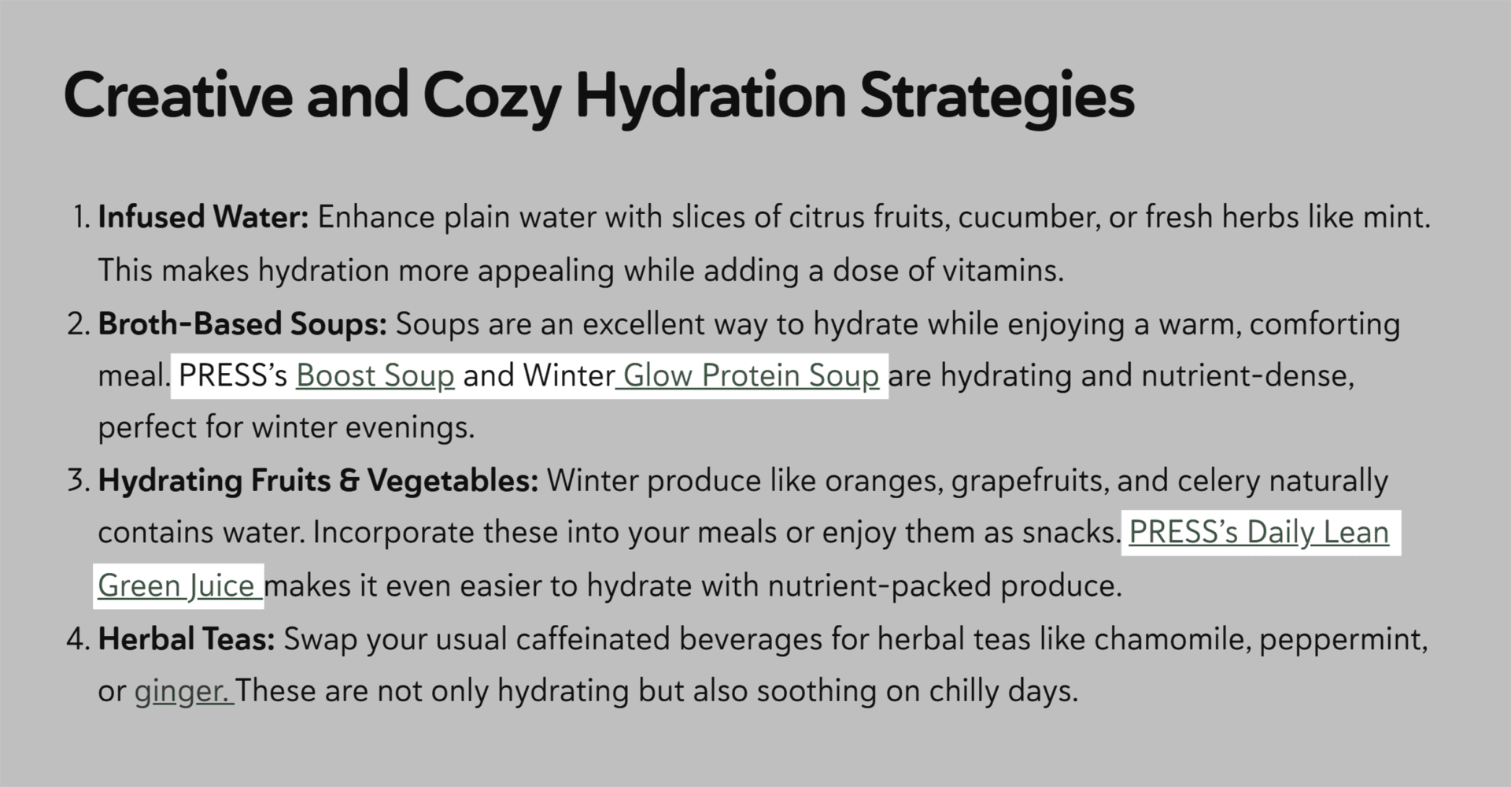This screenshot has height=787, width=1511.
Task: Click the bold Infused Water label
Action: coord(203,217)
